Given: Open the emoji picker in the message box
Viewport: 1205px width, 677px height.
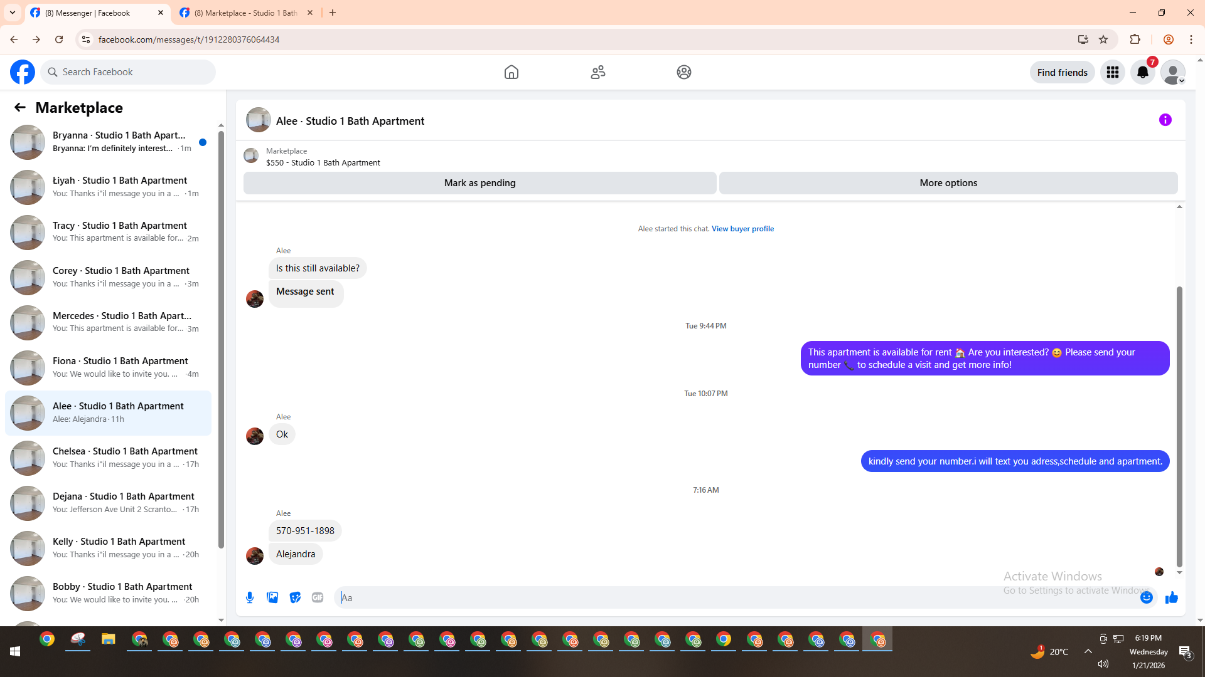Looking at the screenshot, I should click(x=1146, y=597).
